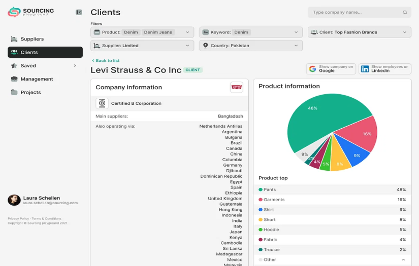The image size is (419, 266).
Task: Click the Back to list link
Action: tap(106, 61)
